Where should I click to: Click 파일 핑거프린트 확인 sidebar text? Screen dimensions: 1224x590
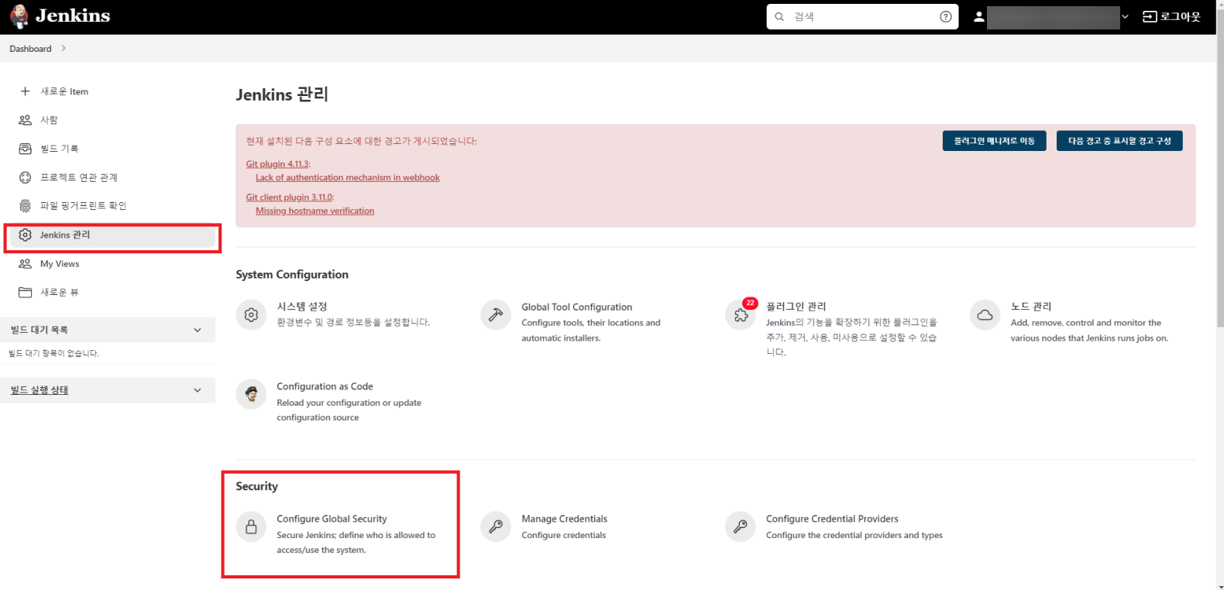click(x=84, y=206)
